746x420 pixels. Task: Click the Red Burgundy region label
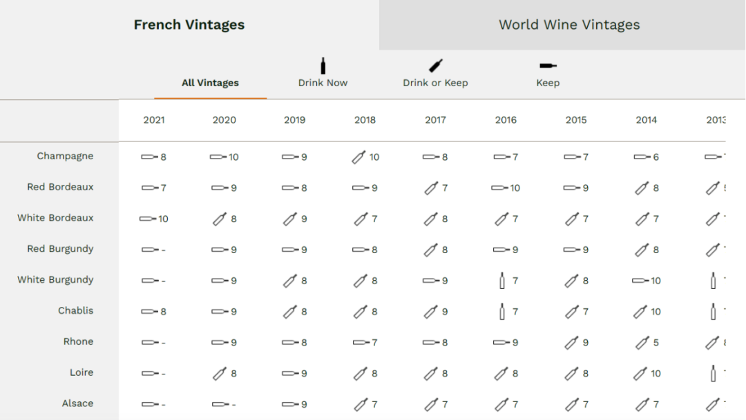point(60,249)
